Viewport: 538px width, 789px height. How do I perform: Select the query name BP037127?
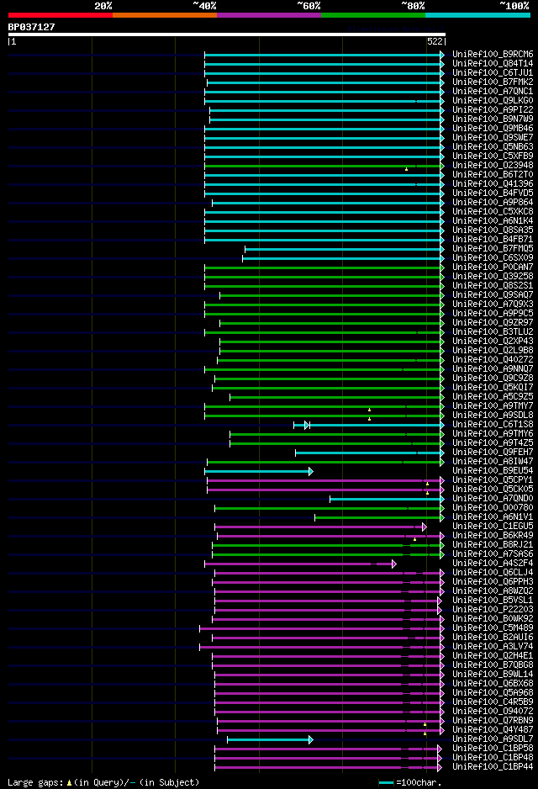point(32,27)
